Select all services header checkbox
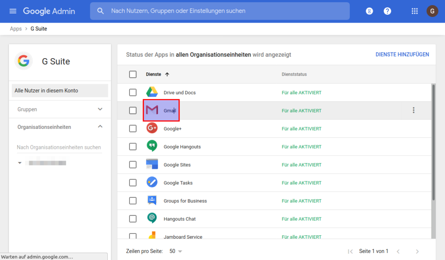The image size is (445, 260). click(133, 74)
